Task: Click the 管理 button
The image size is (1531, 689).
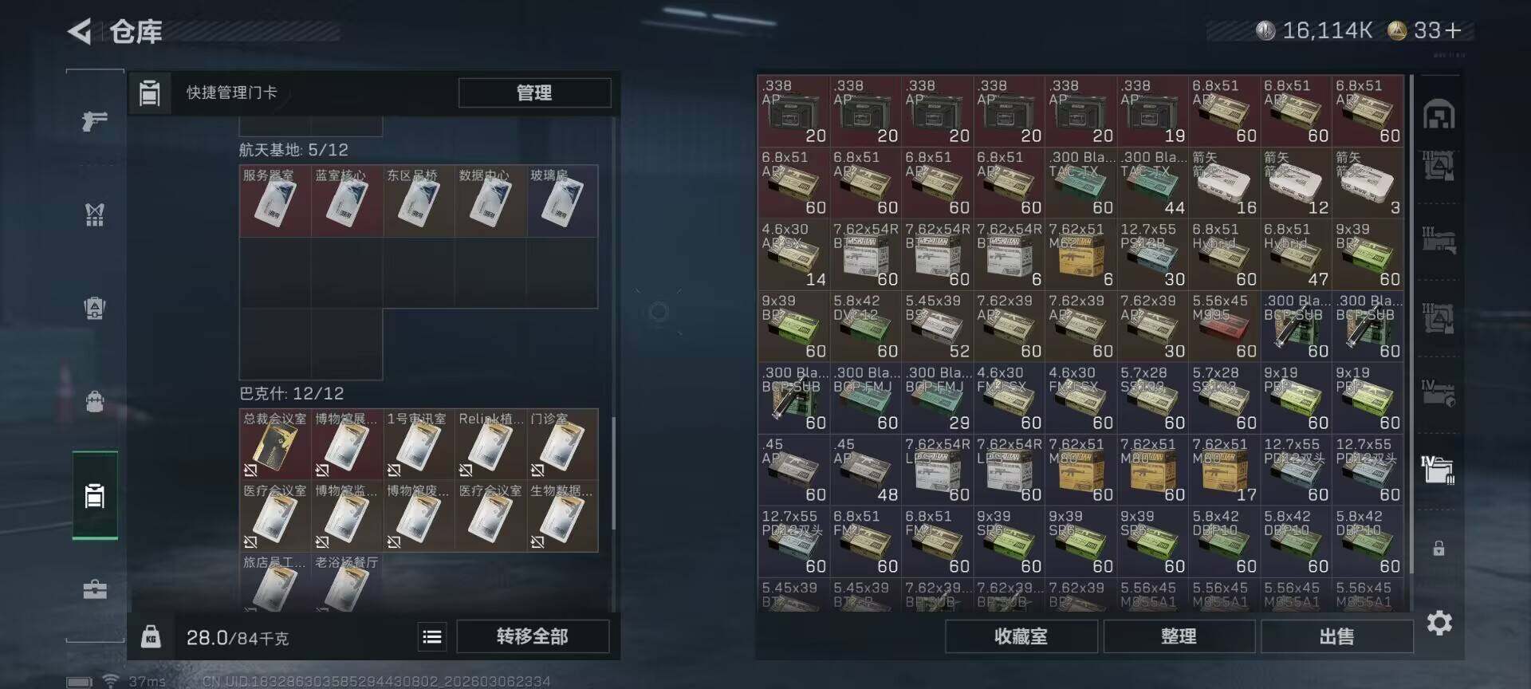Action: point(534,93)
